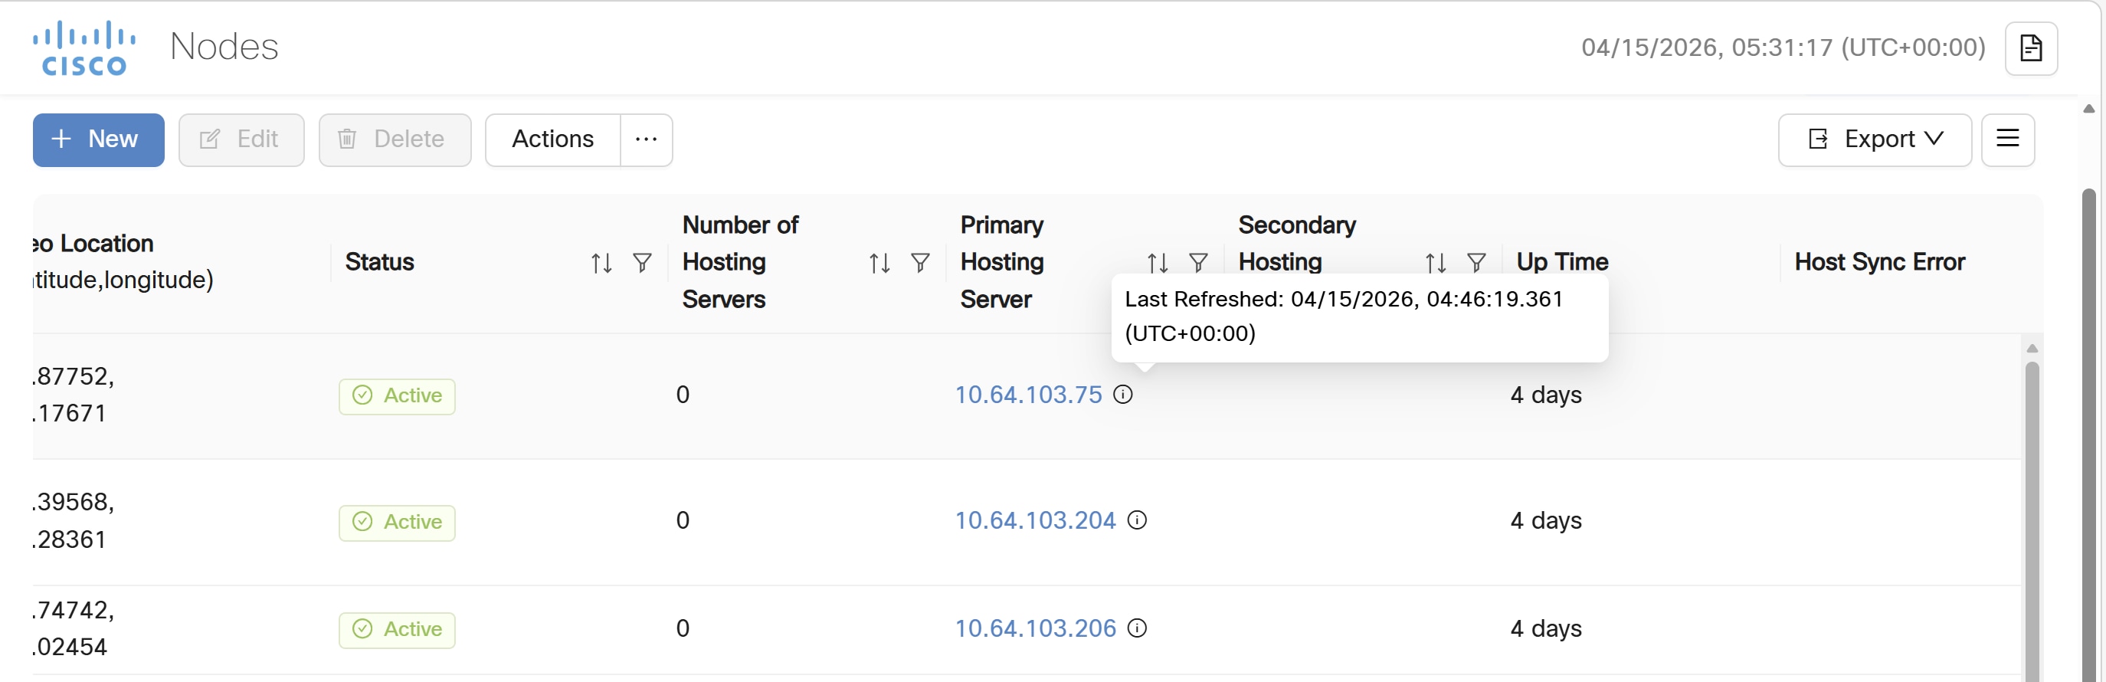The height and width of the screenshot is (682, 2106).
Task: Open the 10.64.103.204 server link
Action: 1035,520
